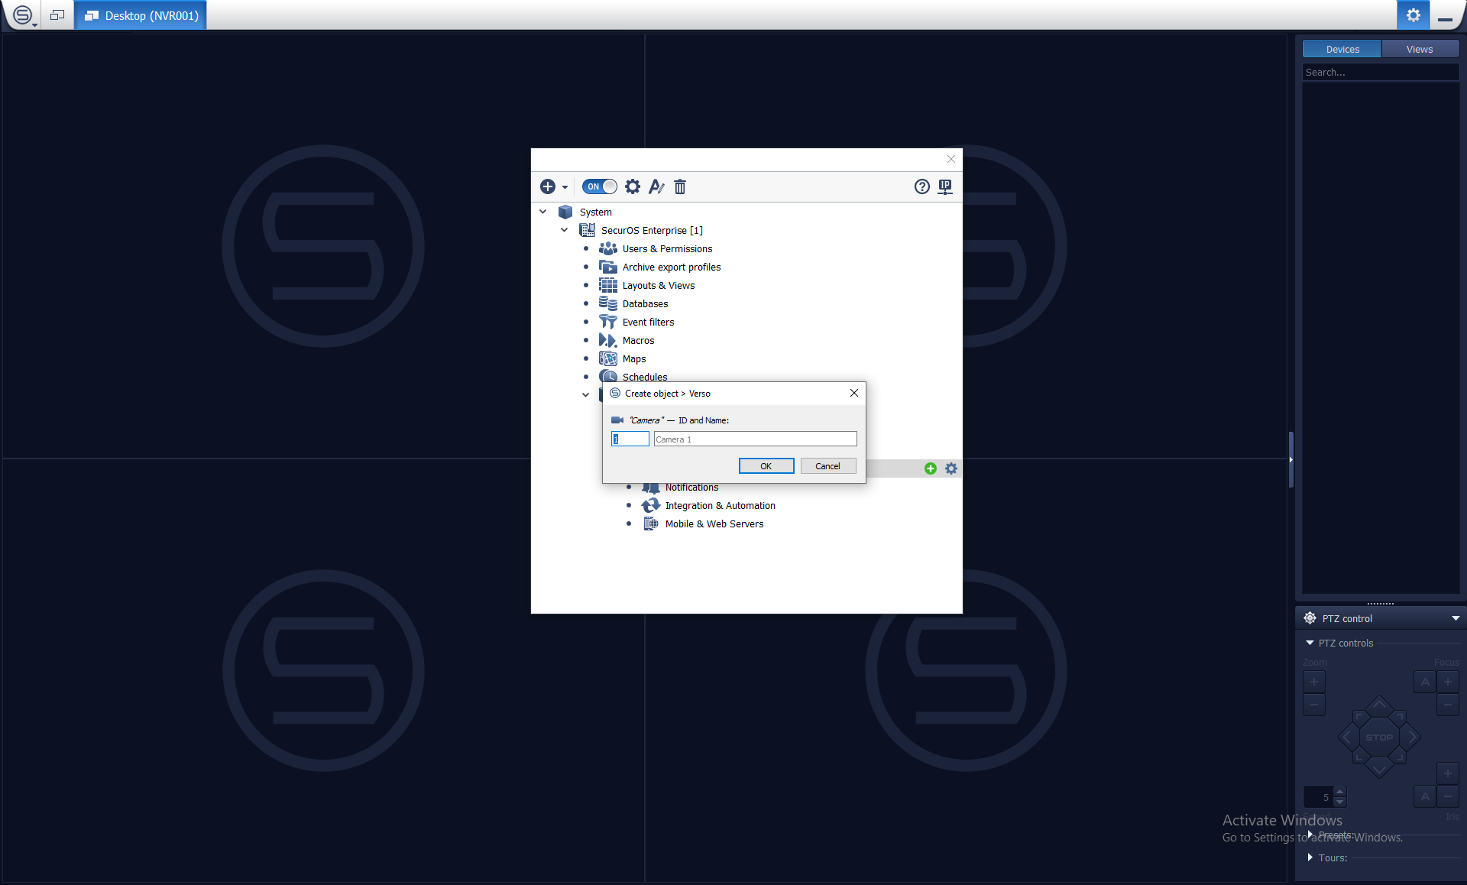Toggle the ON switch in toolbar

click(599, 186)
